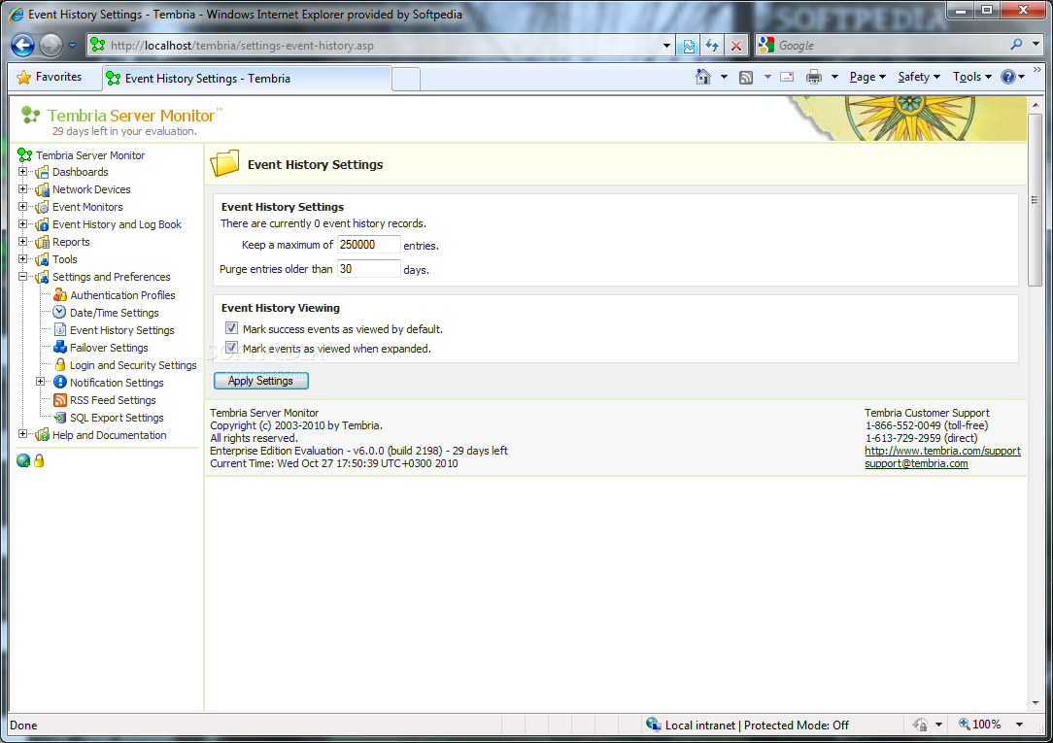Image resolution: width=1053 pixels, height=743 pixels.
Task: Open the Safety menu
Action: point(919,77)
